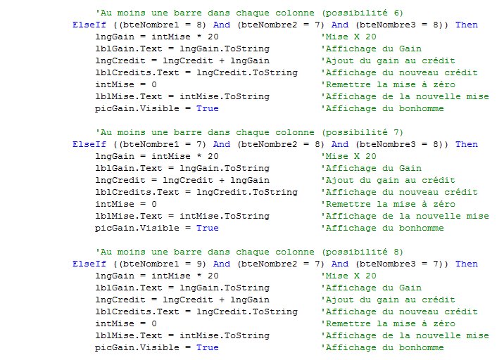Image resolution: width=504 pixels, height=360 pixels.
Task: Click comment 'Affichage du nouveau crédit' under possibilité 7
Action: 400,192
